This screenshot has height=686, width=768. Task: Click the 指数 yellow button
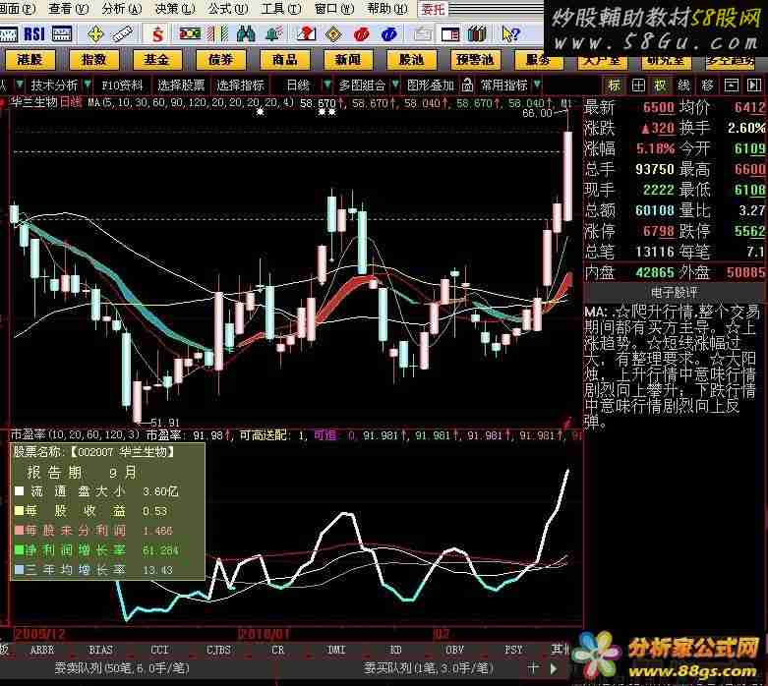[x=93, y=60]
